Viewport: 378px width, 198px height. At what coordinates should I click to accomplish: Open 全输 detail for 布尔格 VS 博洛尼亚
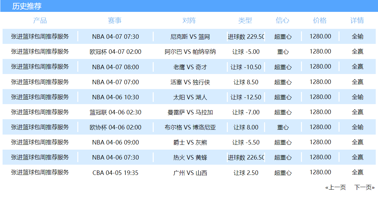[x=357, y=127]
